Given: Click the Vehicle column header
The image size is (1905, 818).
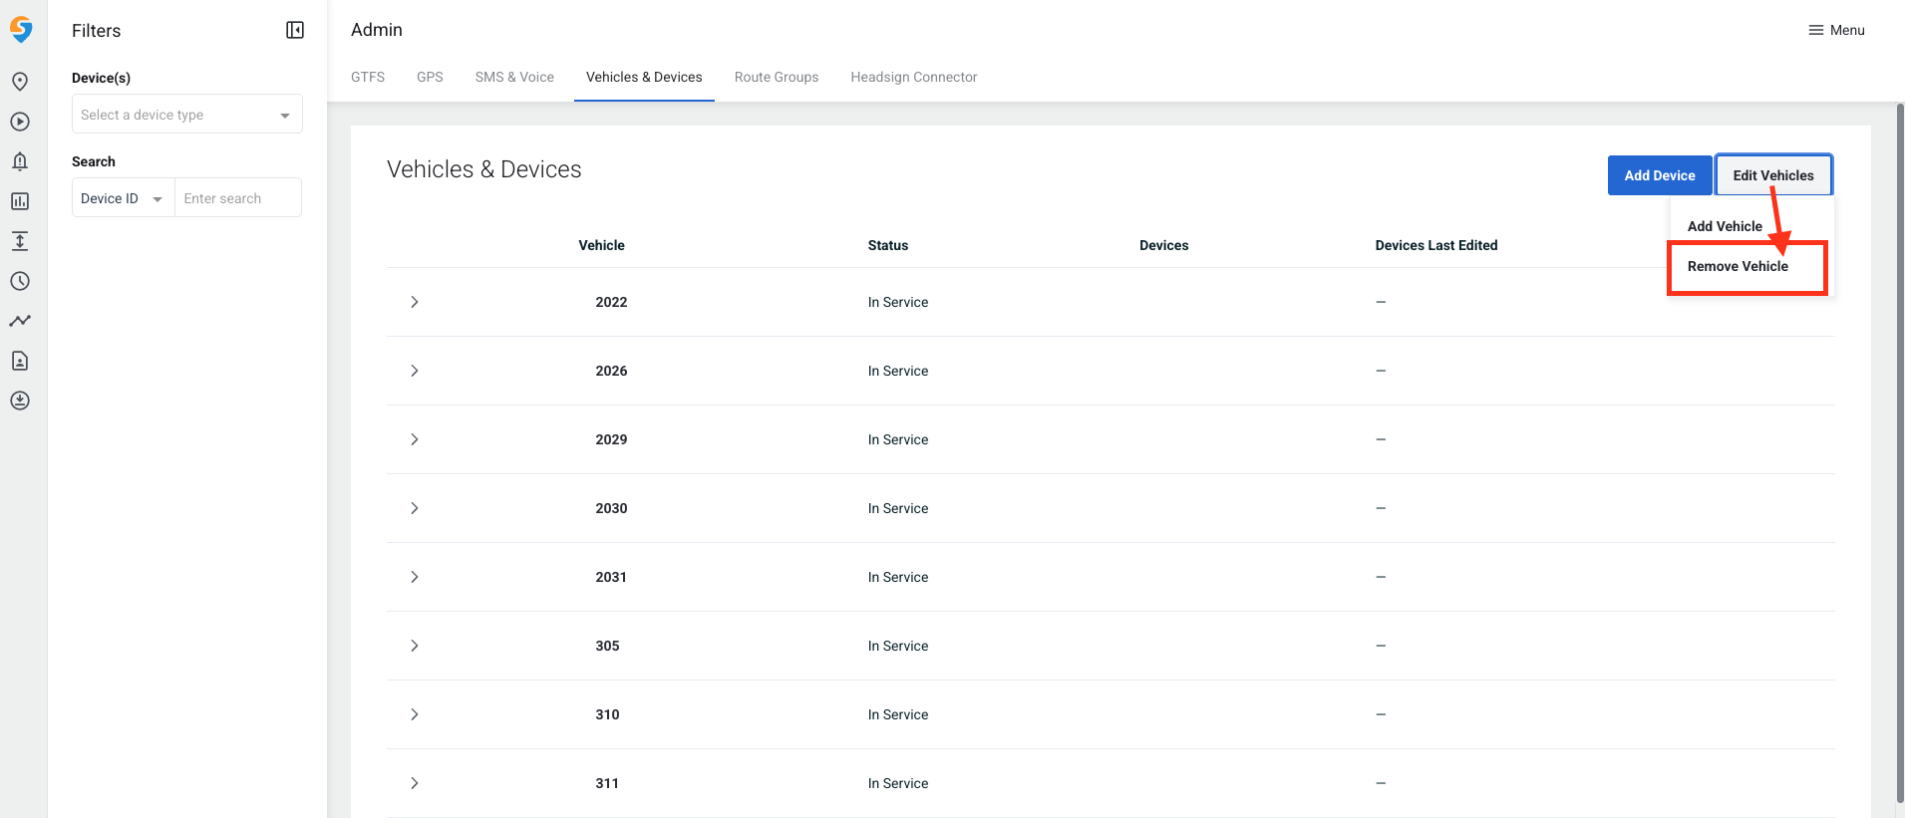Looking at the screenshot, I should point(602,245).
